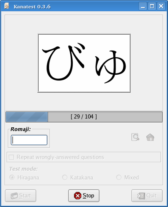Open the kana lookup magnifier icon
Image resolution: width=168 pixels, height=207 pixels.
pos(135,137)
